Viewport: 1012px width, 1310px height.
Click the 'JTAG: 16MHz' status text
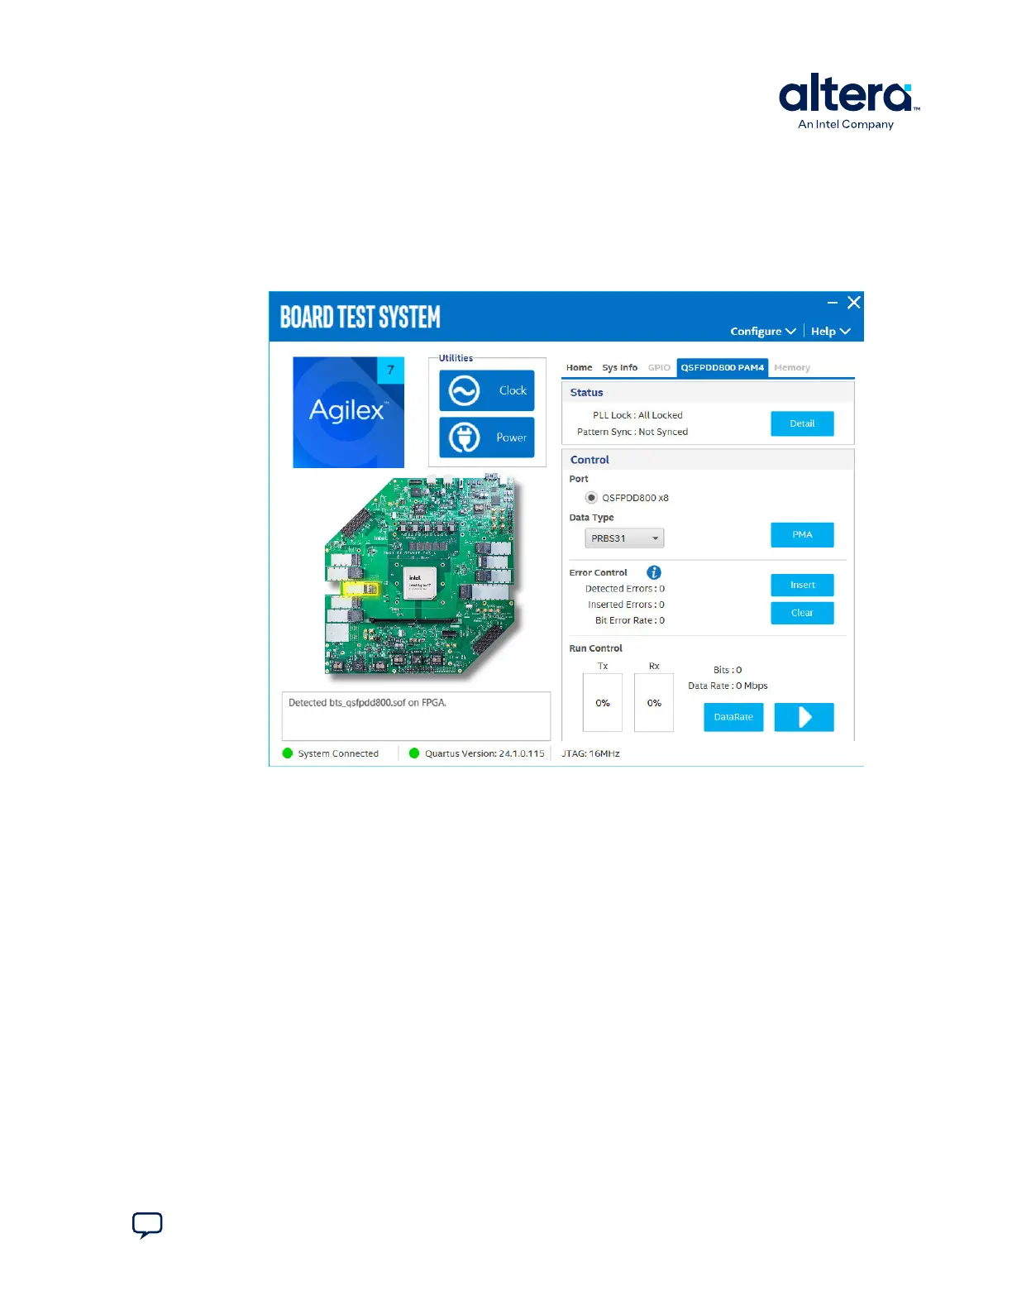coord(590,753)
